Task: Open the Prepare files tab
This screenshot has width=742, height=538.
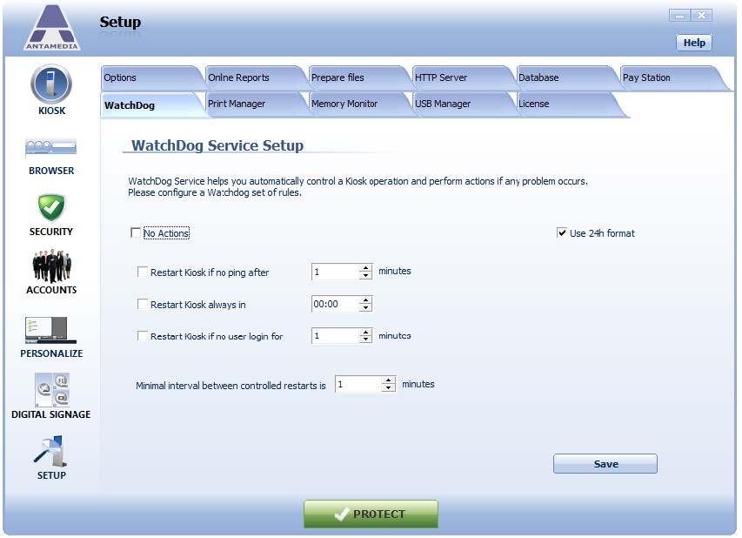Action: [x=359, y=77]
